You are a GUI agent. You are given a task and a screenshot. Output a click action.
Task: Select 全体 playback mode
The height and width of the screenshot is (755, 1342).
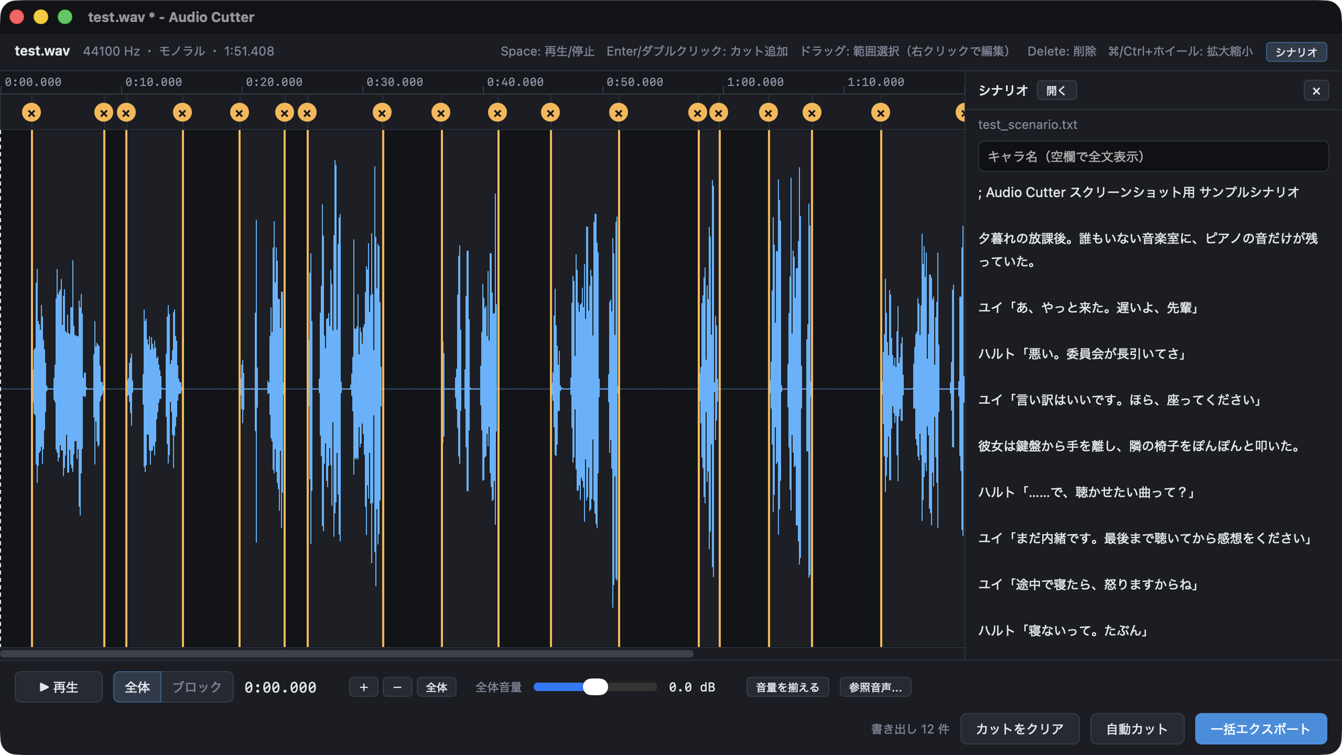[x=138, y=687]
